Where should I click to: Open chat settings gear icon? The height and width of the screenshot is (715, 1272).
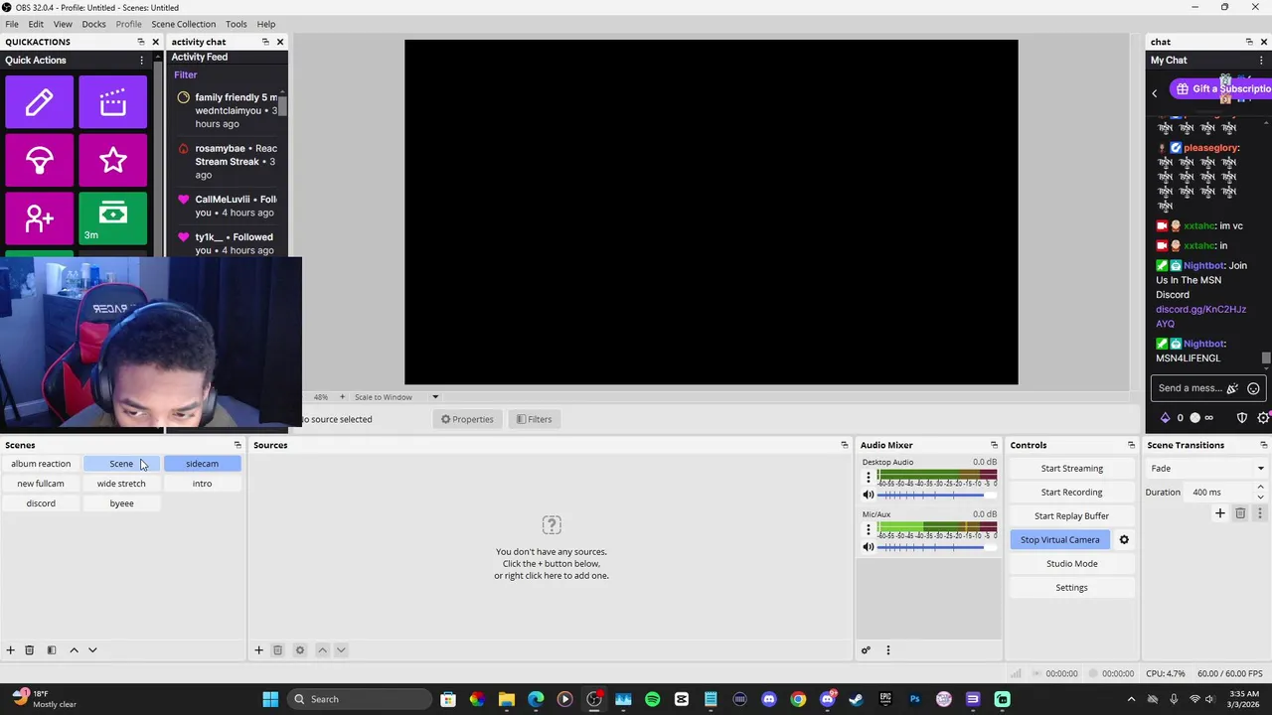coord(1263,418)
